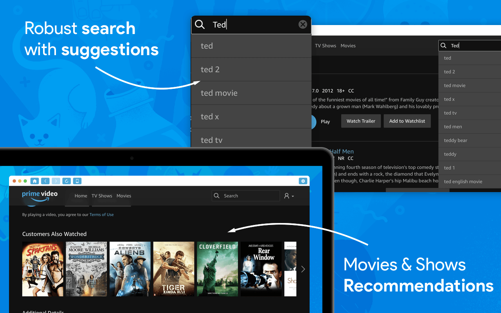Select "ted movie" in the small suggestion list
The image size is (501, 313).
(470, 85)
